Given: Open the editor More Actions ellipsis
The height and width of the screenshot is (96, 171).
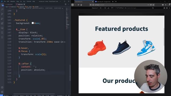Looking at the screenshot, I should click(x=68, y=4).
